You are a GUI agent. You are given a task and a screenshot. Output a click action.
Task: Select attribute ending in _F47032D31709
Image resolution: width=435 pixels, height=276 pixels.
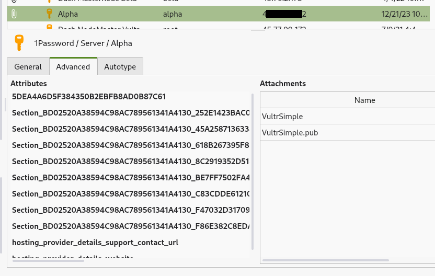(130, 210)
